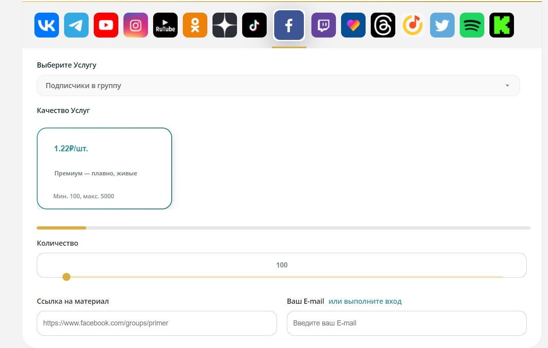Select the highlighted Facebook icon
This screenshot has height=348, width=548.
coord(289,25)
